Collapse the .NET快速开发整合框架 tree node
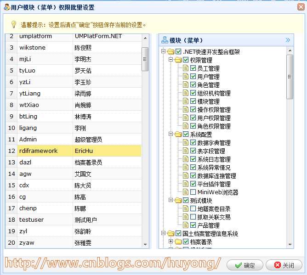This screenshot has height=275, width=307. click(x=163, y=51)
